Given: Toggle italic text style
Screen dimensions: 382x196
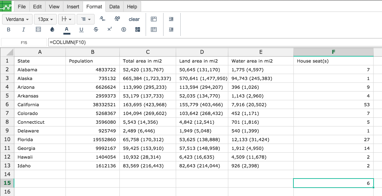Looking at the screenshot, I should pos(23,30).
